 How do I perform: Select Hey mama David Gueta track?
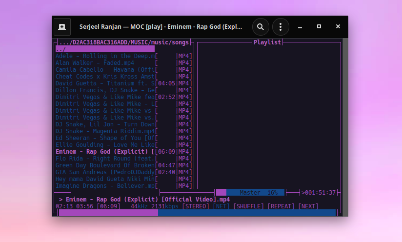tap(124, 179)
